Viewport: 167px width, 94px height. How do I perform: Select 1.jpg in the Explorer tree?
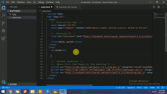(22, 14)
